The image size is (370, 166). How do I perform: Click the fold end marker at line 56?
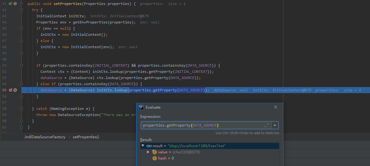(x=21, y=96)
